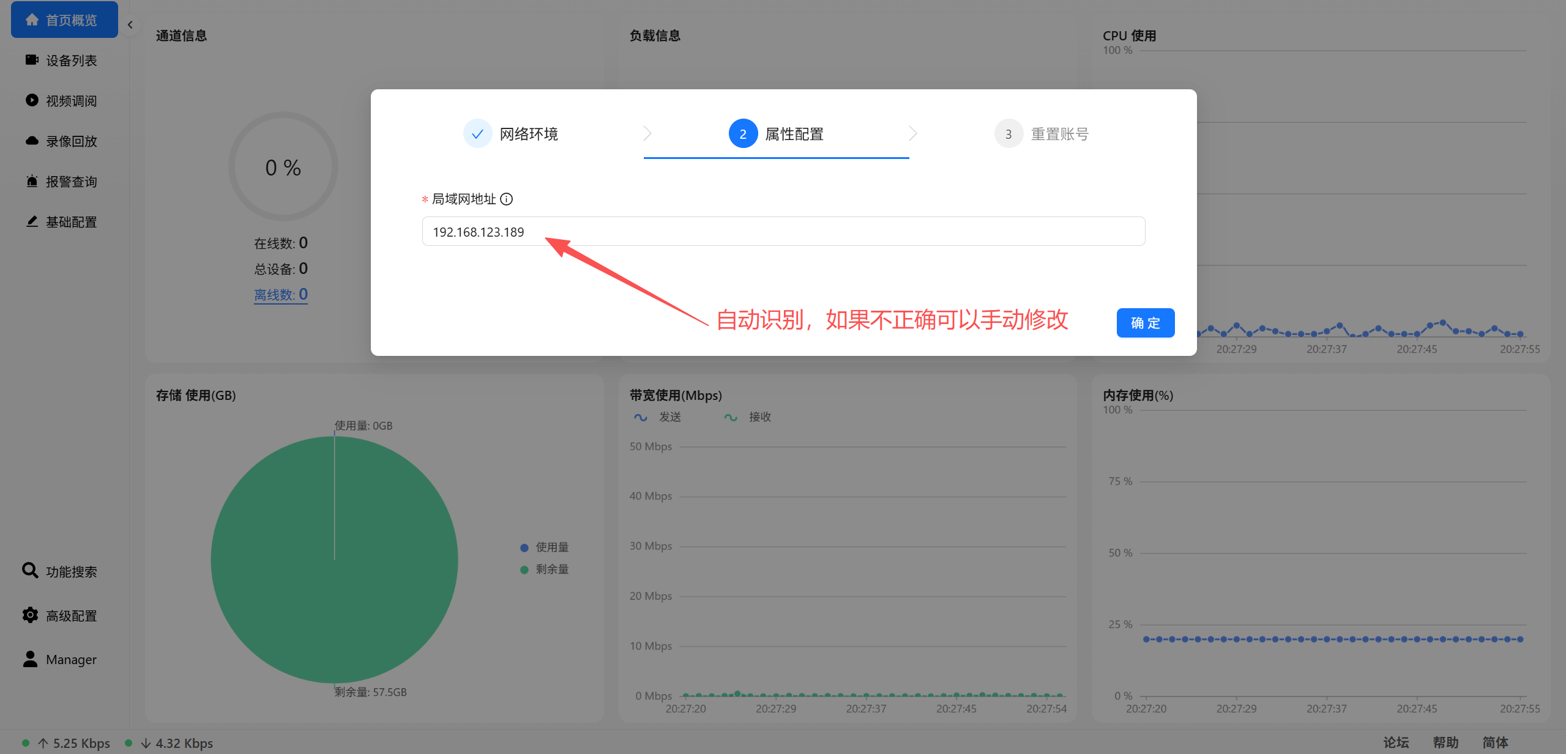Open the 离线数 offline count link

(x=281, y=295)
